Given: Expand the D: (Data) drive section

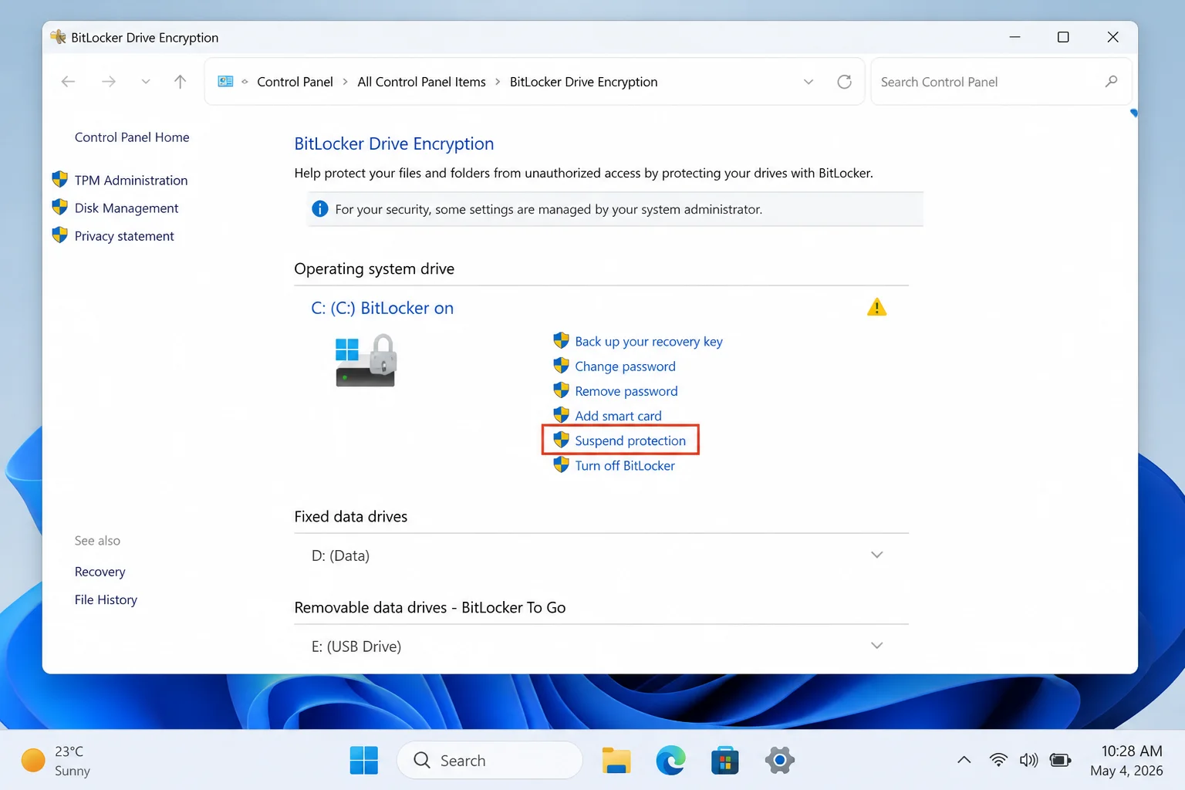Looking at the screenshot, I should [x=876, y=555].
